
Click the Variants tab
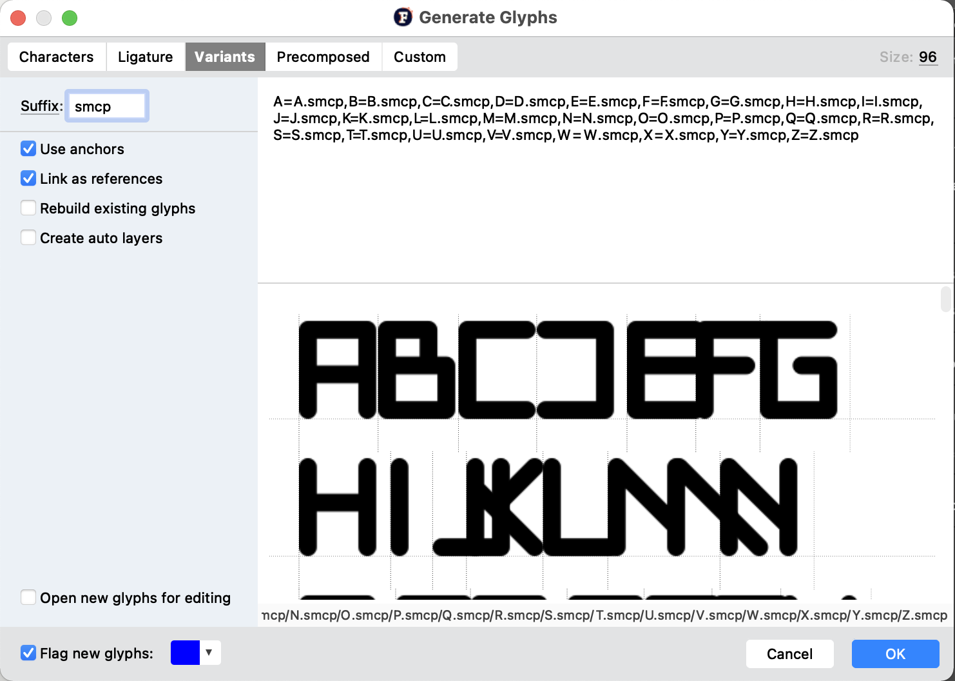[225, 57]
